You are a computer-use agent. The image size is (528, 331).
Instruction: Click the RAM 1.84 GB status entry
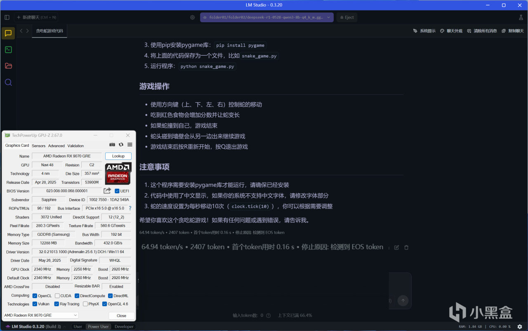click(471, 326)
